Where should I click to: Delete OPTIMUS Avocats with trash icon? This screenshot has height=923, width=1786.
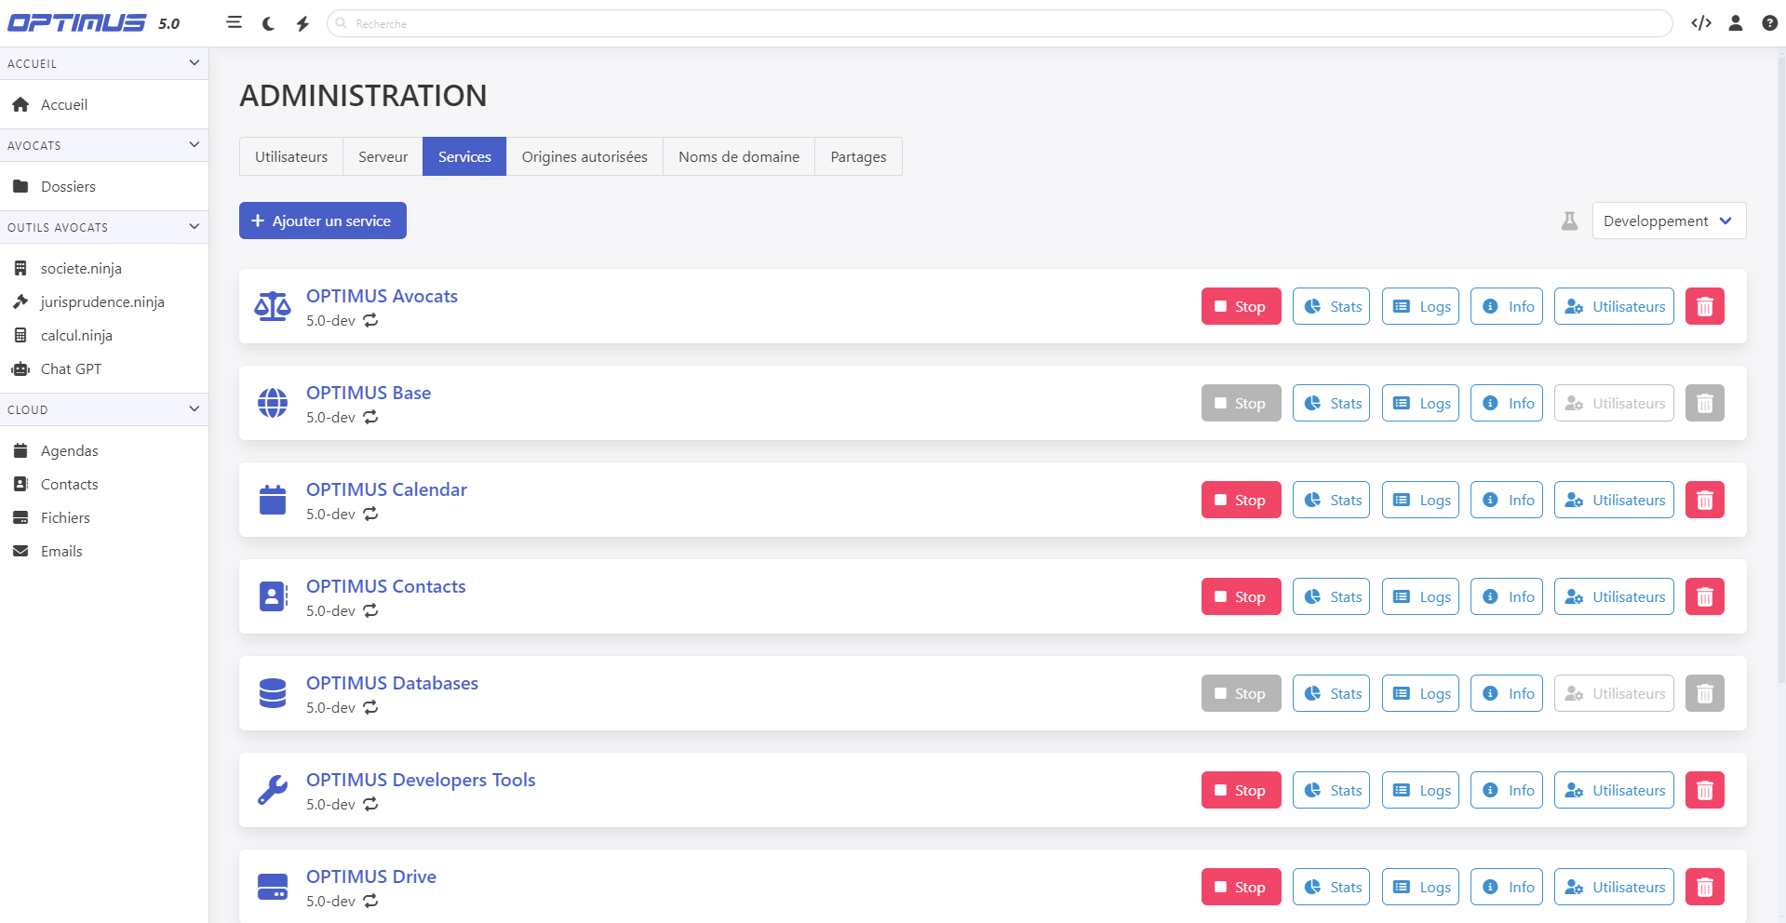pyautogui.click(x=1705, y=306)
